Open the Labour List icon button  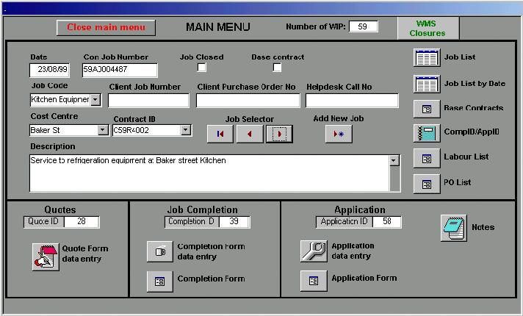click(x=427, y=158)
